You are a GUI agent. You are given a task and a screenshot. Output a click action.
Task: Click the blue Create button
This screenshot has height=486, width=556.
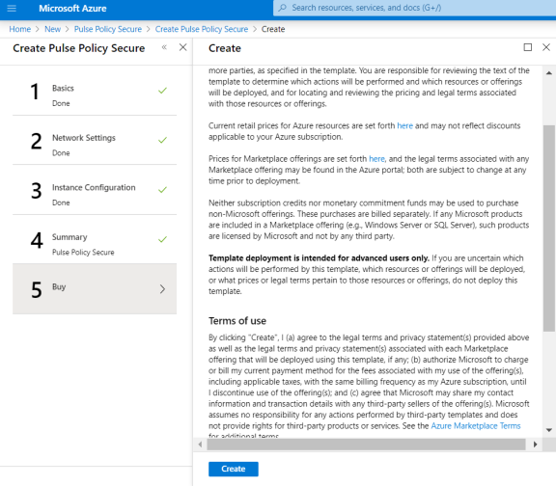coord(234,469)
